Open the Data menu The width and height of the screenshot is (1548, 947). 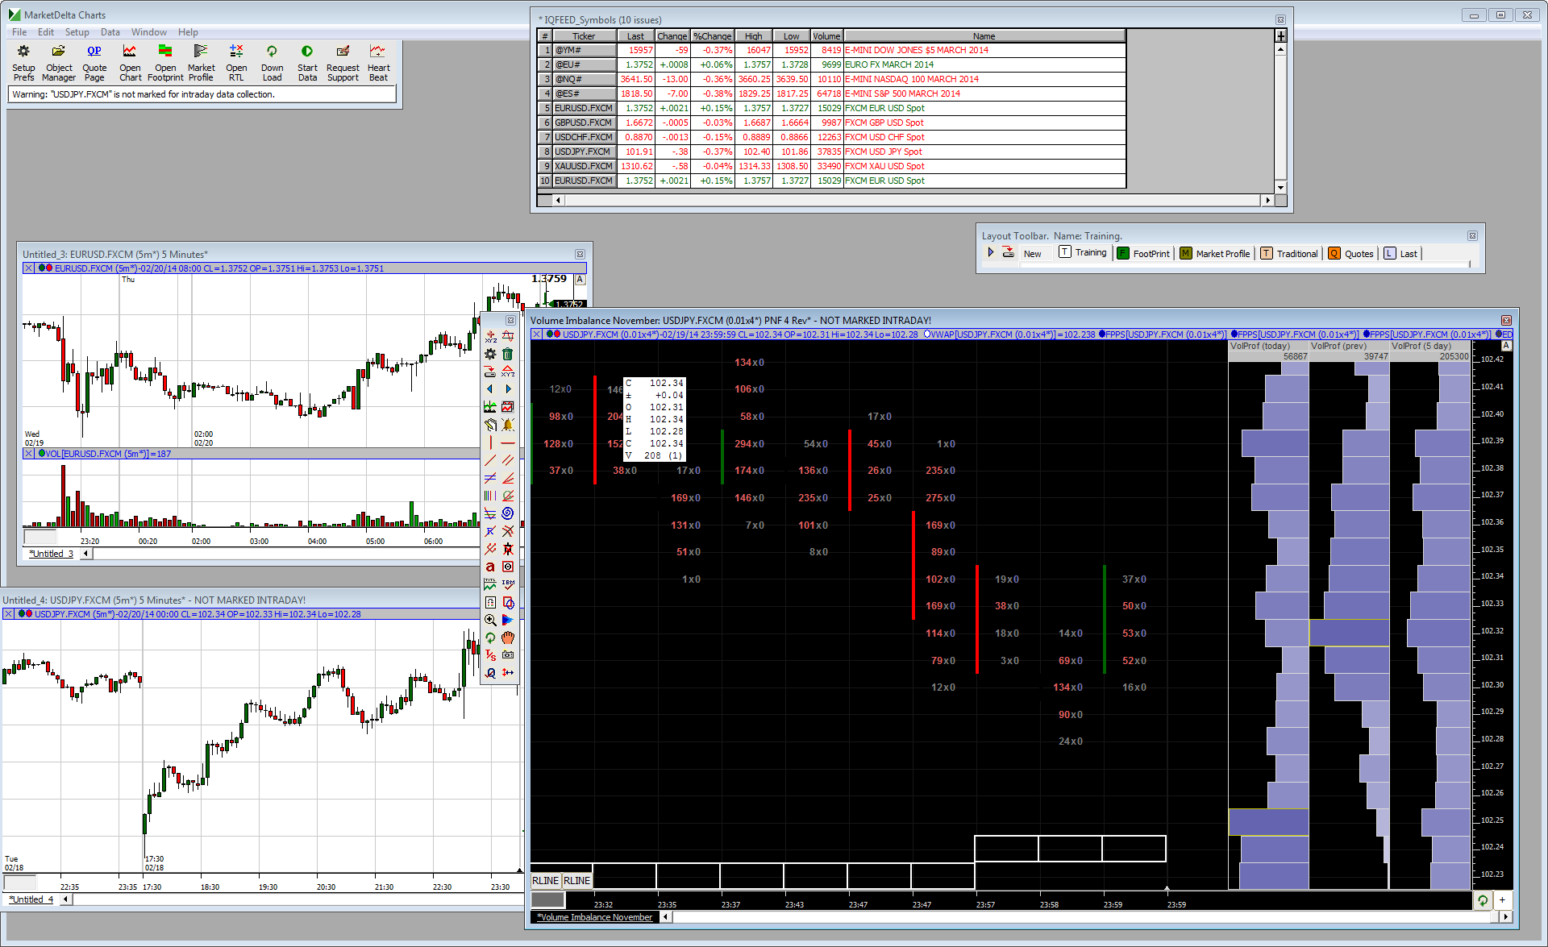(x=110, y=32)
